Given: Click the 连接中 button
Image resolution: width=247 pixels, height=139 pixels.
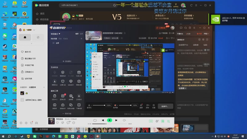Looking at the screenshot, I should point(165,106).
